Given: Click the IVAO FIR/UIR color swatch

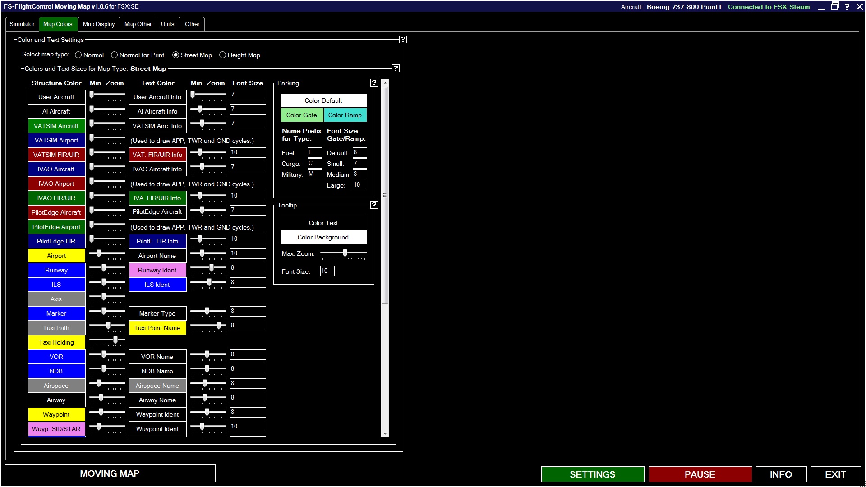Looking at the screenshot, I should [x=56, y=198].
